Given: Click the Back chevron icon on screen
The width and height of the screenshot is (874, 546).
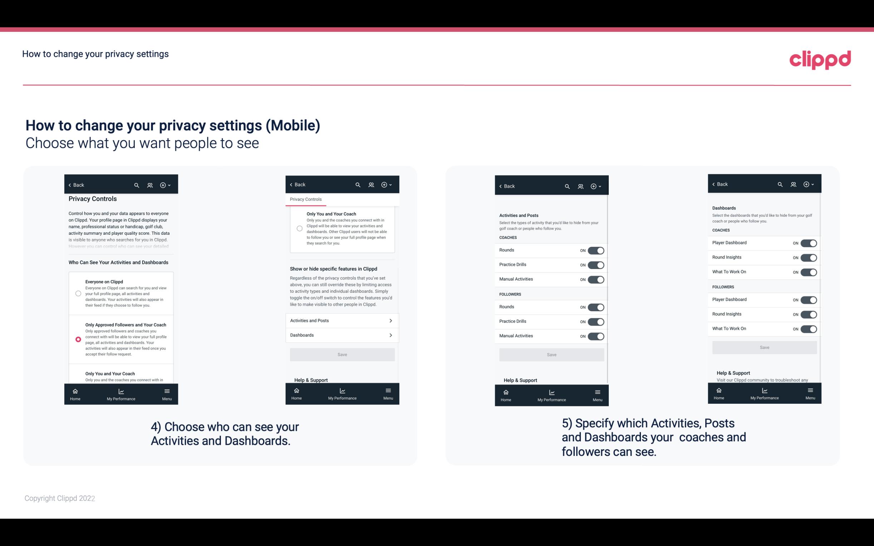Looking at the screenshot, I should (x=70, y=185).
